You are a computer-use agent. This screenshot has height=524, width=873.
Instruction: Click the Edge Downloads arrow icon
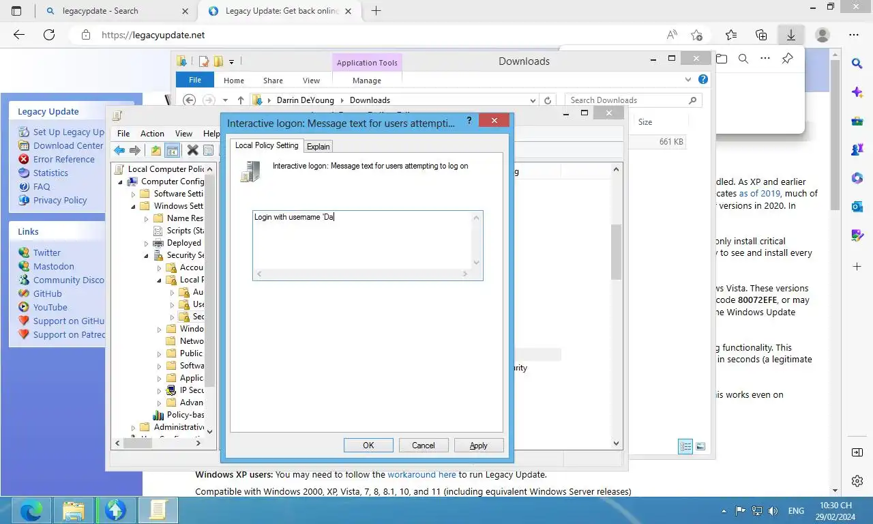coord(790,35)
